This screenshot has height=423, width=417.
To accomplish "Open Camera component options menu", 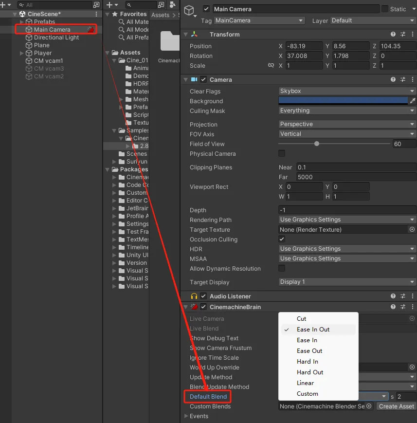I will pos(413,79).
